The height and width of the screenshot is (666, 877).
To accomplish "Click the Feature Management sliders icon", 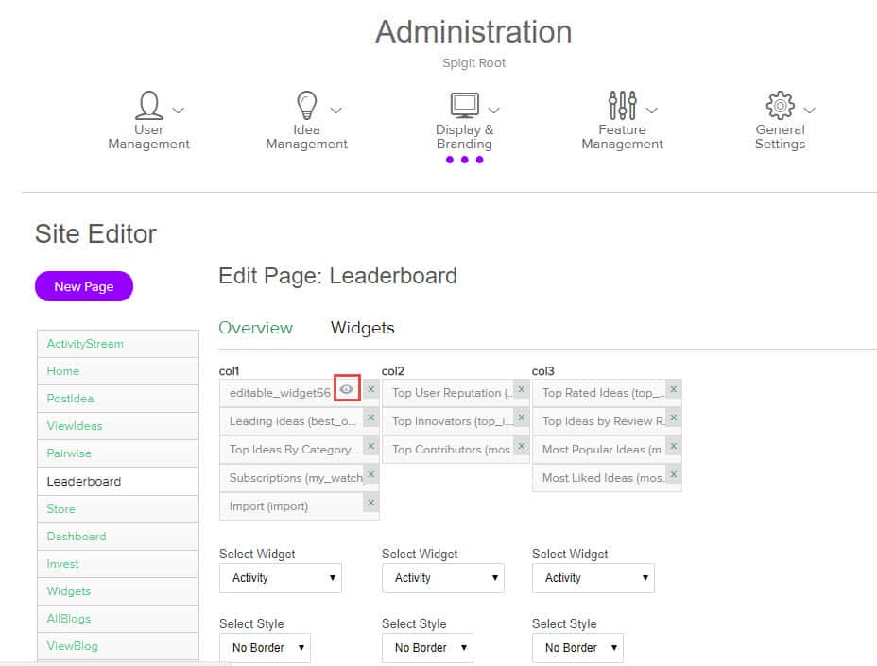I will (x=622, y=104).
